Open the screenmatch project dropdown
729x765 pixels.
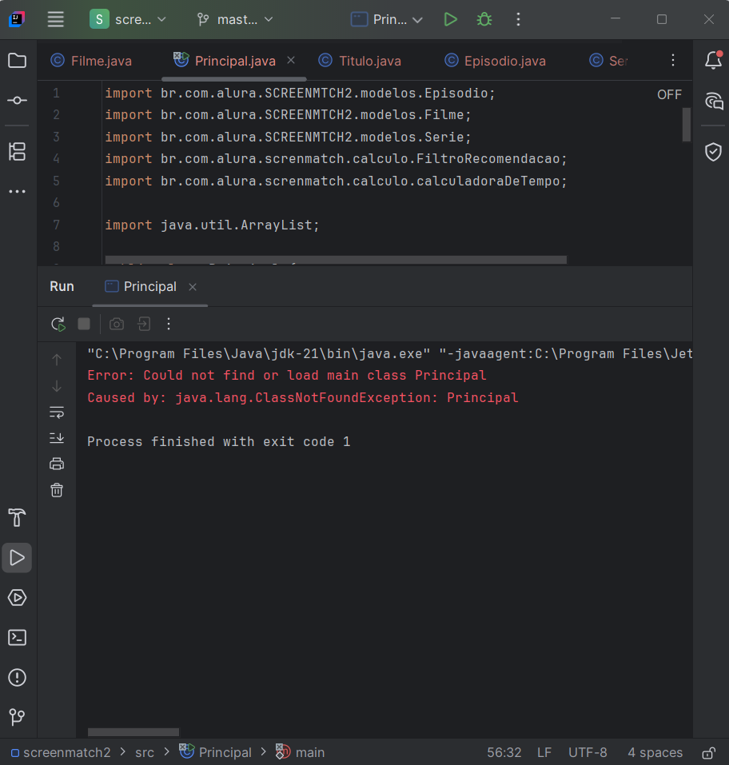pos(128,19)
